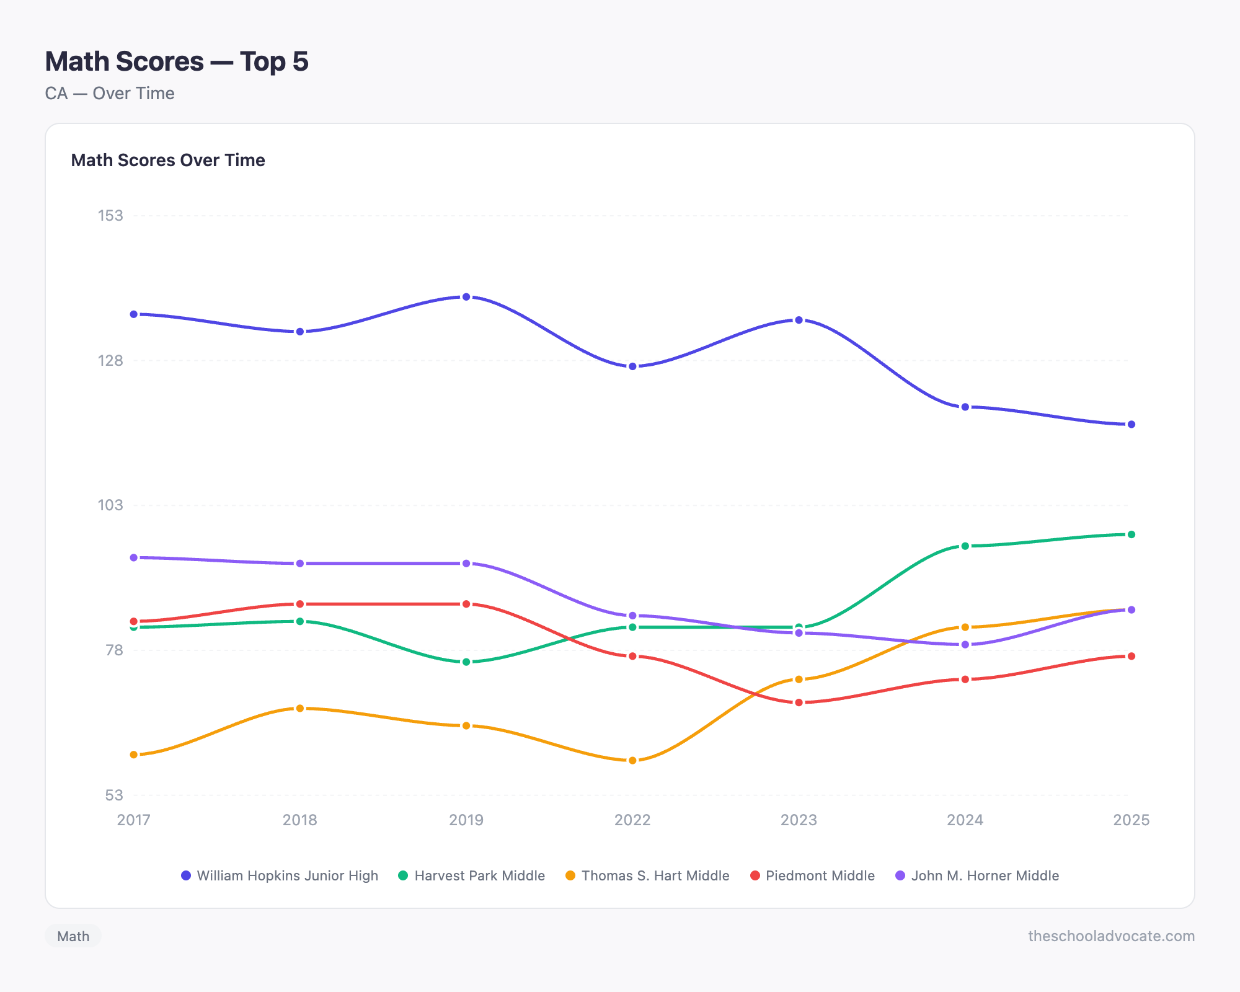Click the 'CA — Over Time' subtitle
The image size is (1240, 992).
[110, 94]
